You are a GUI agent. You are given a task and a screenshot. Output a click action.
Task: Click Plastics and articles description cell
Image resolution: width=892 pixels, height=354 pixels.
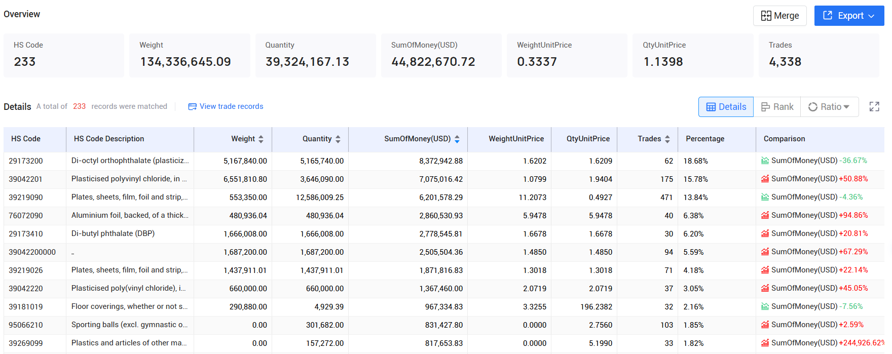pyautogui.click(x=129, y=343)
